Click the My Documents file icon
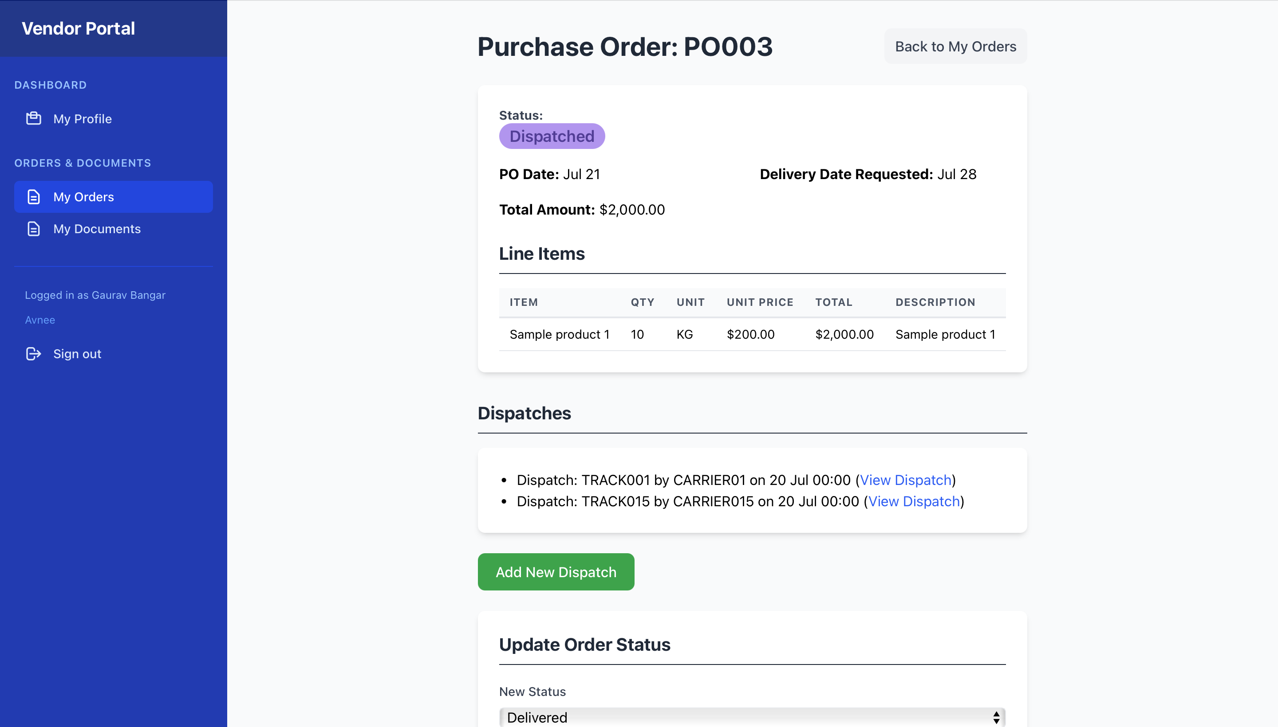The image size is (1278, 727). [33, 229]
